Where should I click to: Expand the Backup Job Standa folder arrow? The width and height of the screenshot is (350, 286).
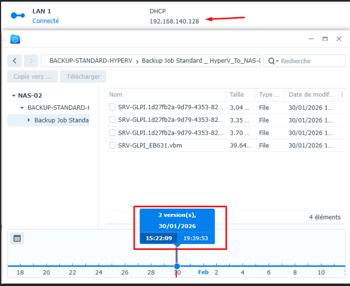coord(29,120)
